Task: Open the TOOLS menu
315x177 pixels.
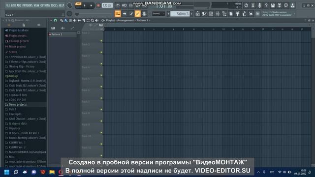Action: [54, 5]
